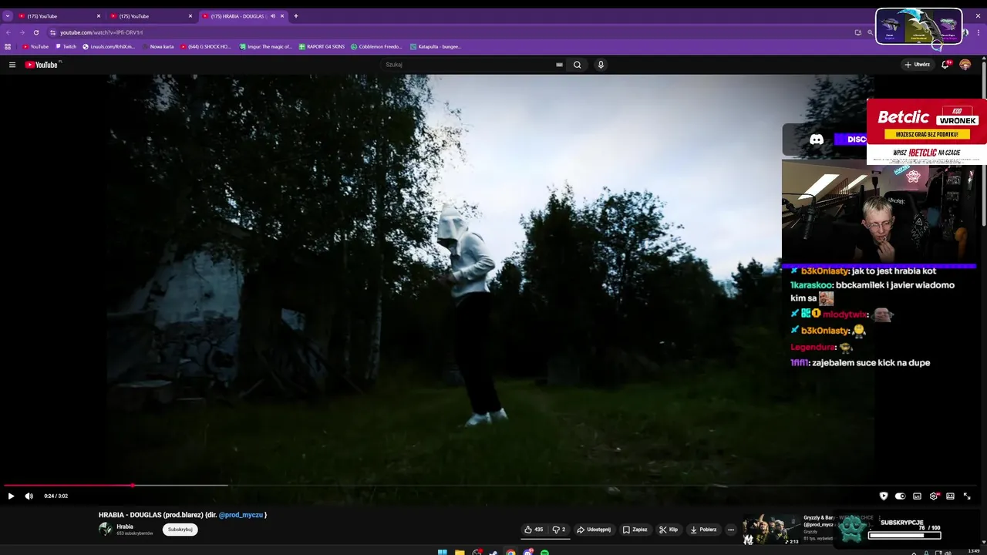Click the Pobierz download button
Image resolution: width=987 pixels, height=555 pixels.
point(703,530)
